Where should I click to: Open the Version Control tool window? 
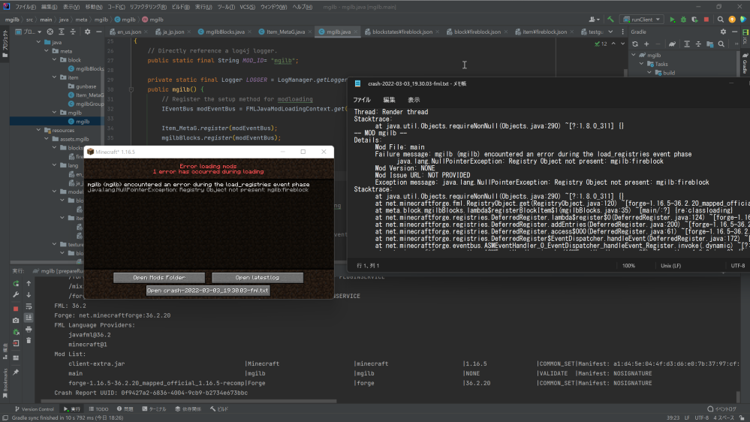[35, 409]
